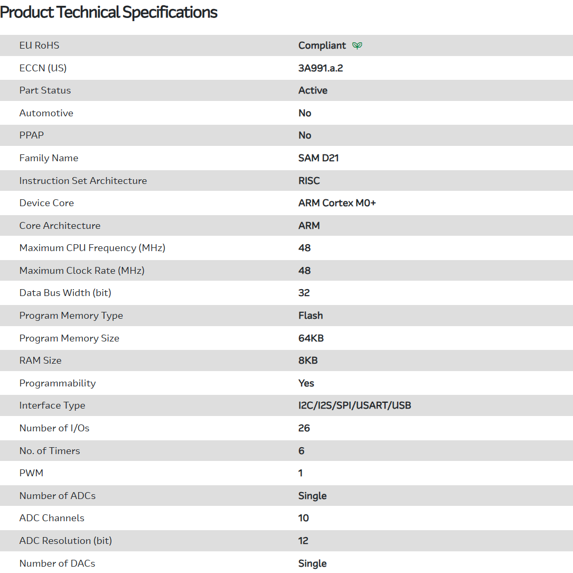Click the Device Core ARM Cortex M0+ value
This screenshot has width=573, height=573.
pos(337,203)
